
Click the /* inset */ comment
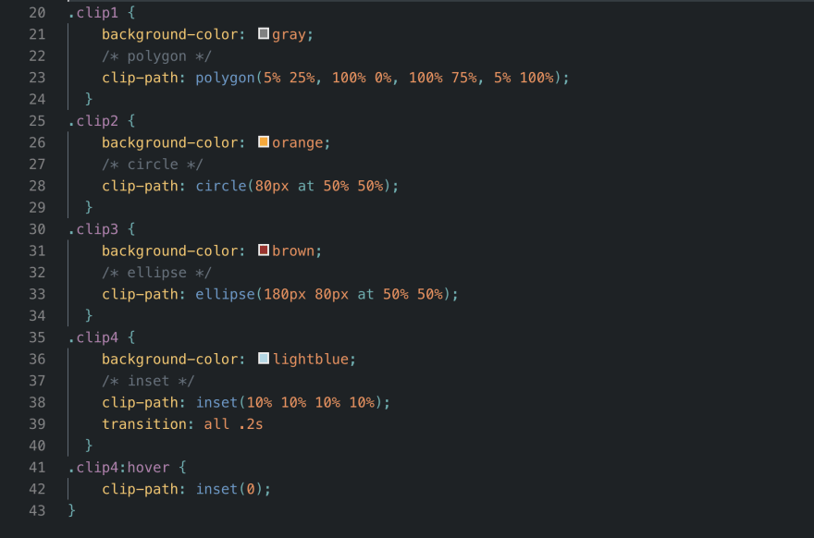pos(148,381)
